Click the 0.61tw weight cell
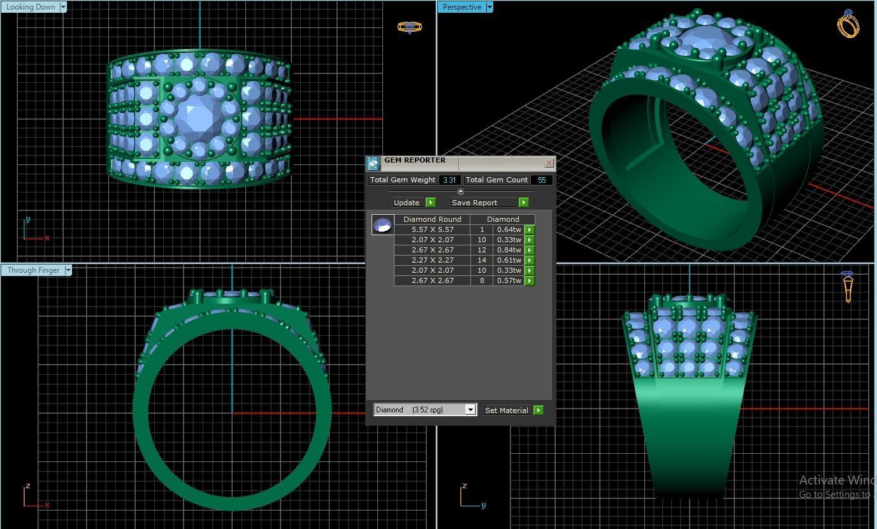This screenshot has width=877, height=529. 509,260
